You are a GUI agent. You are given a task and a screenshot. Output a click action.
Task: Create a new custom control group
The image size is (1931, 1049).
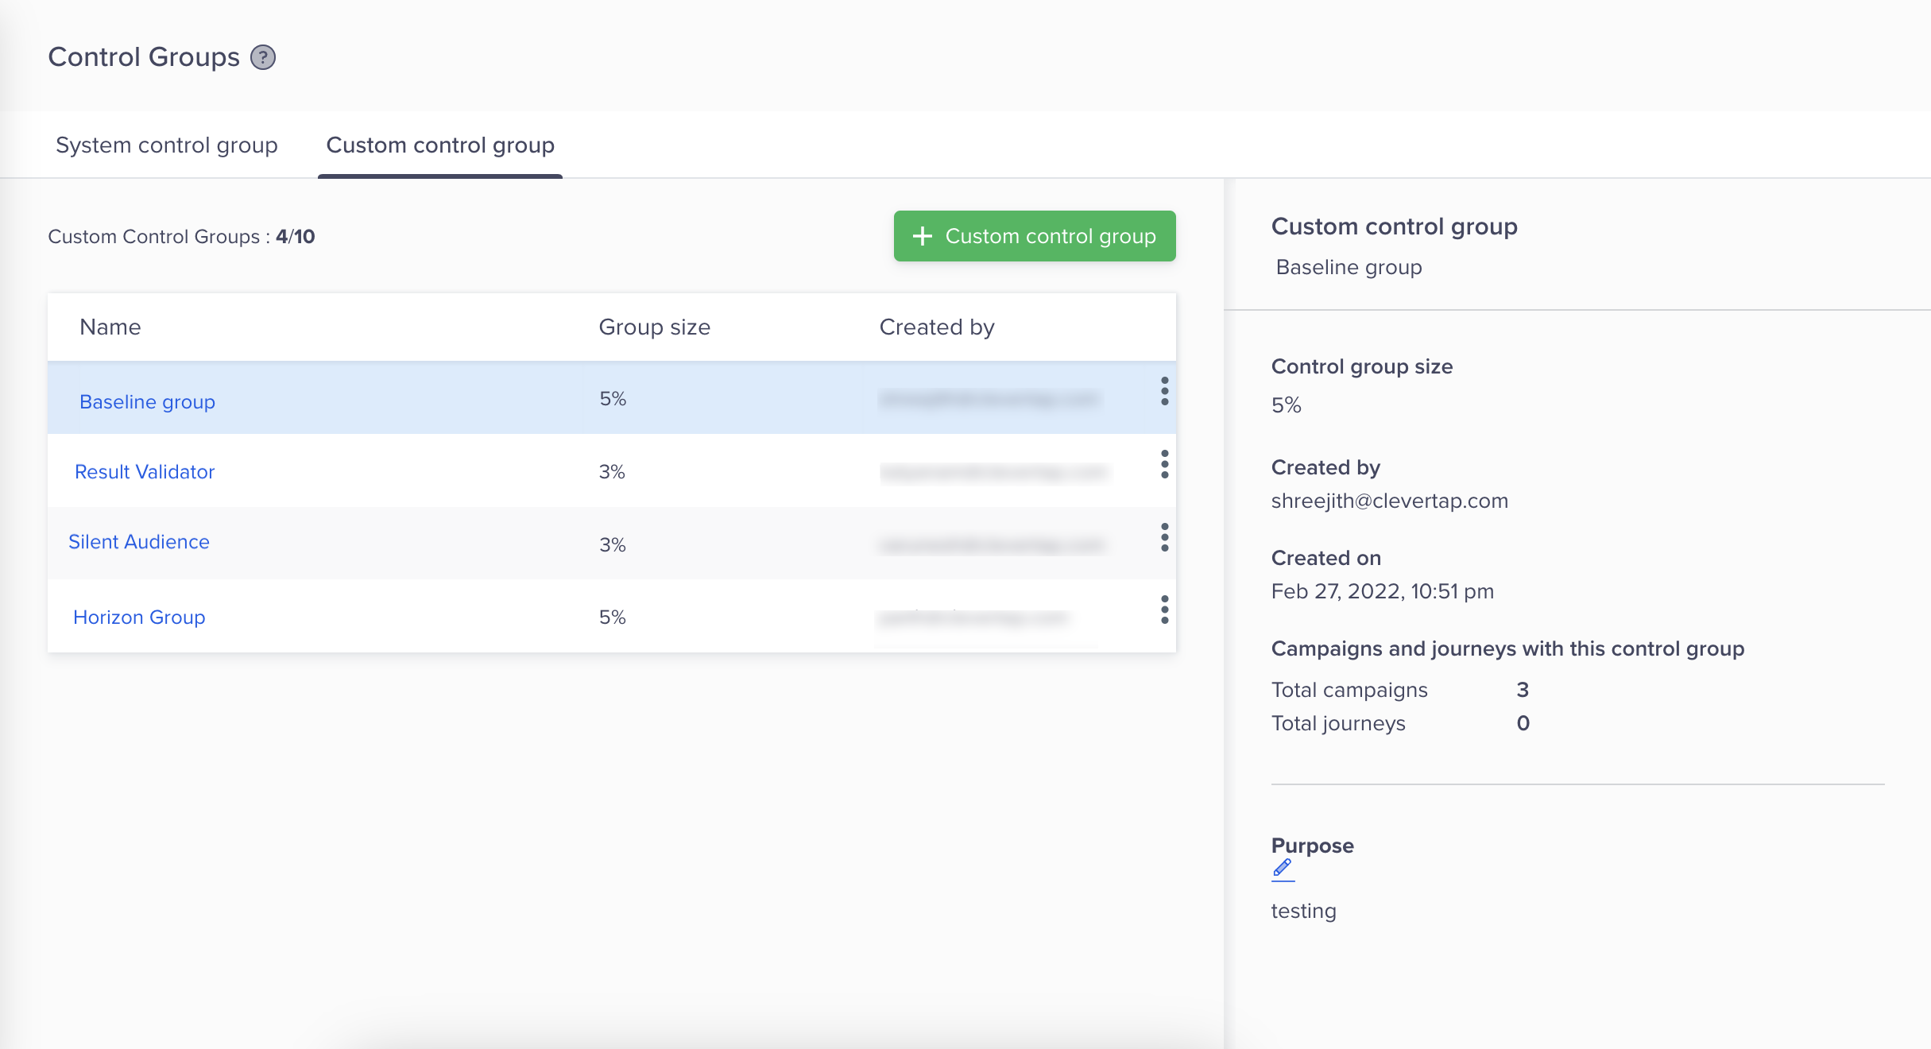coord(1035,236)
